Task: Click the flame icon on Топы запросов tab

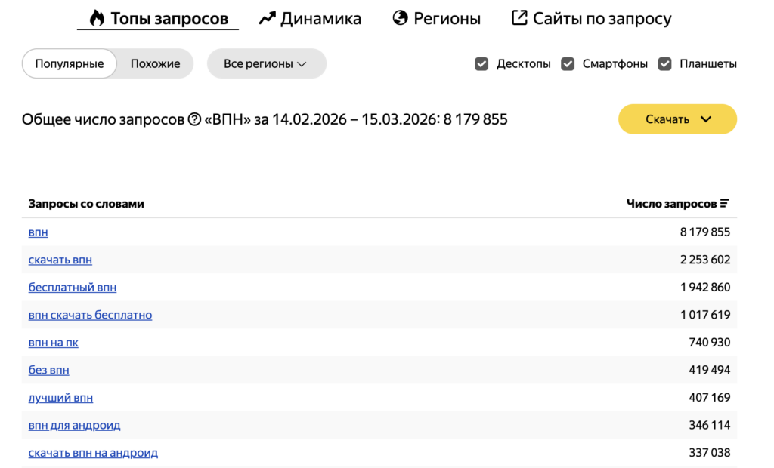Action: point(97,17)
